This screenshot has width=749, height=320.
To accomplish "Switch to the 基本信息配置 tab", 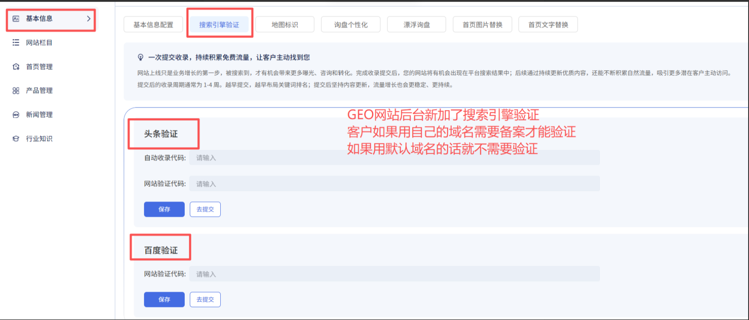I will 153,24.
